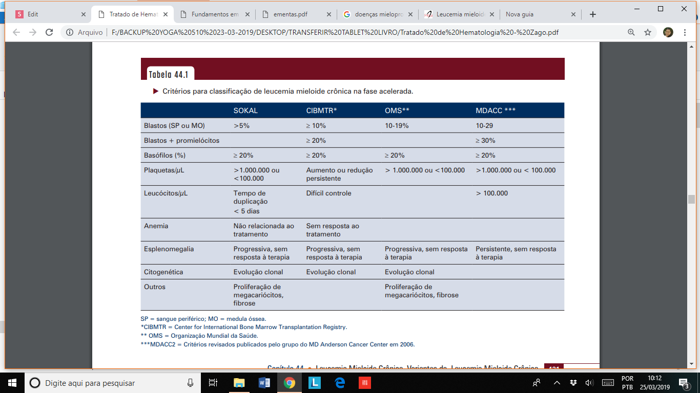The image size is (700, 393).
Task: Click the Não relacionada ao tratamento cell
Action: (264, 230)
